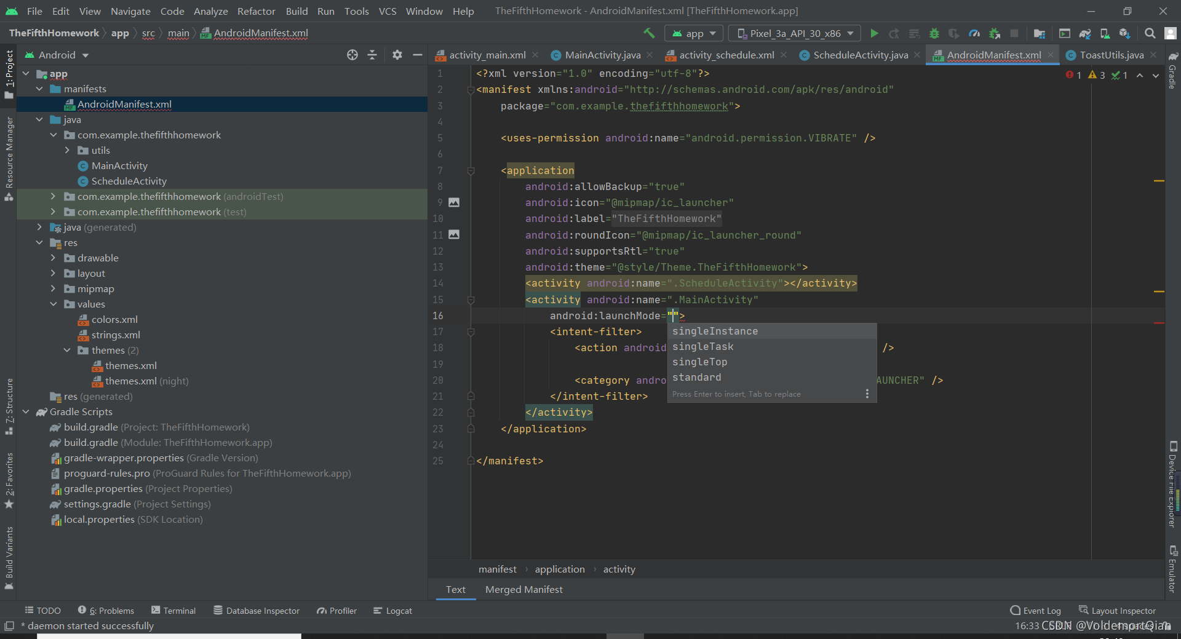Open completion popup more options dots
1181x639 pixels.
(867, 394)
